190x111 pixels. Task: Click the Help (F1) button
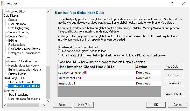[x=84, y=105]
